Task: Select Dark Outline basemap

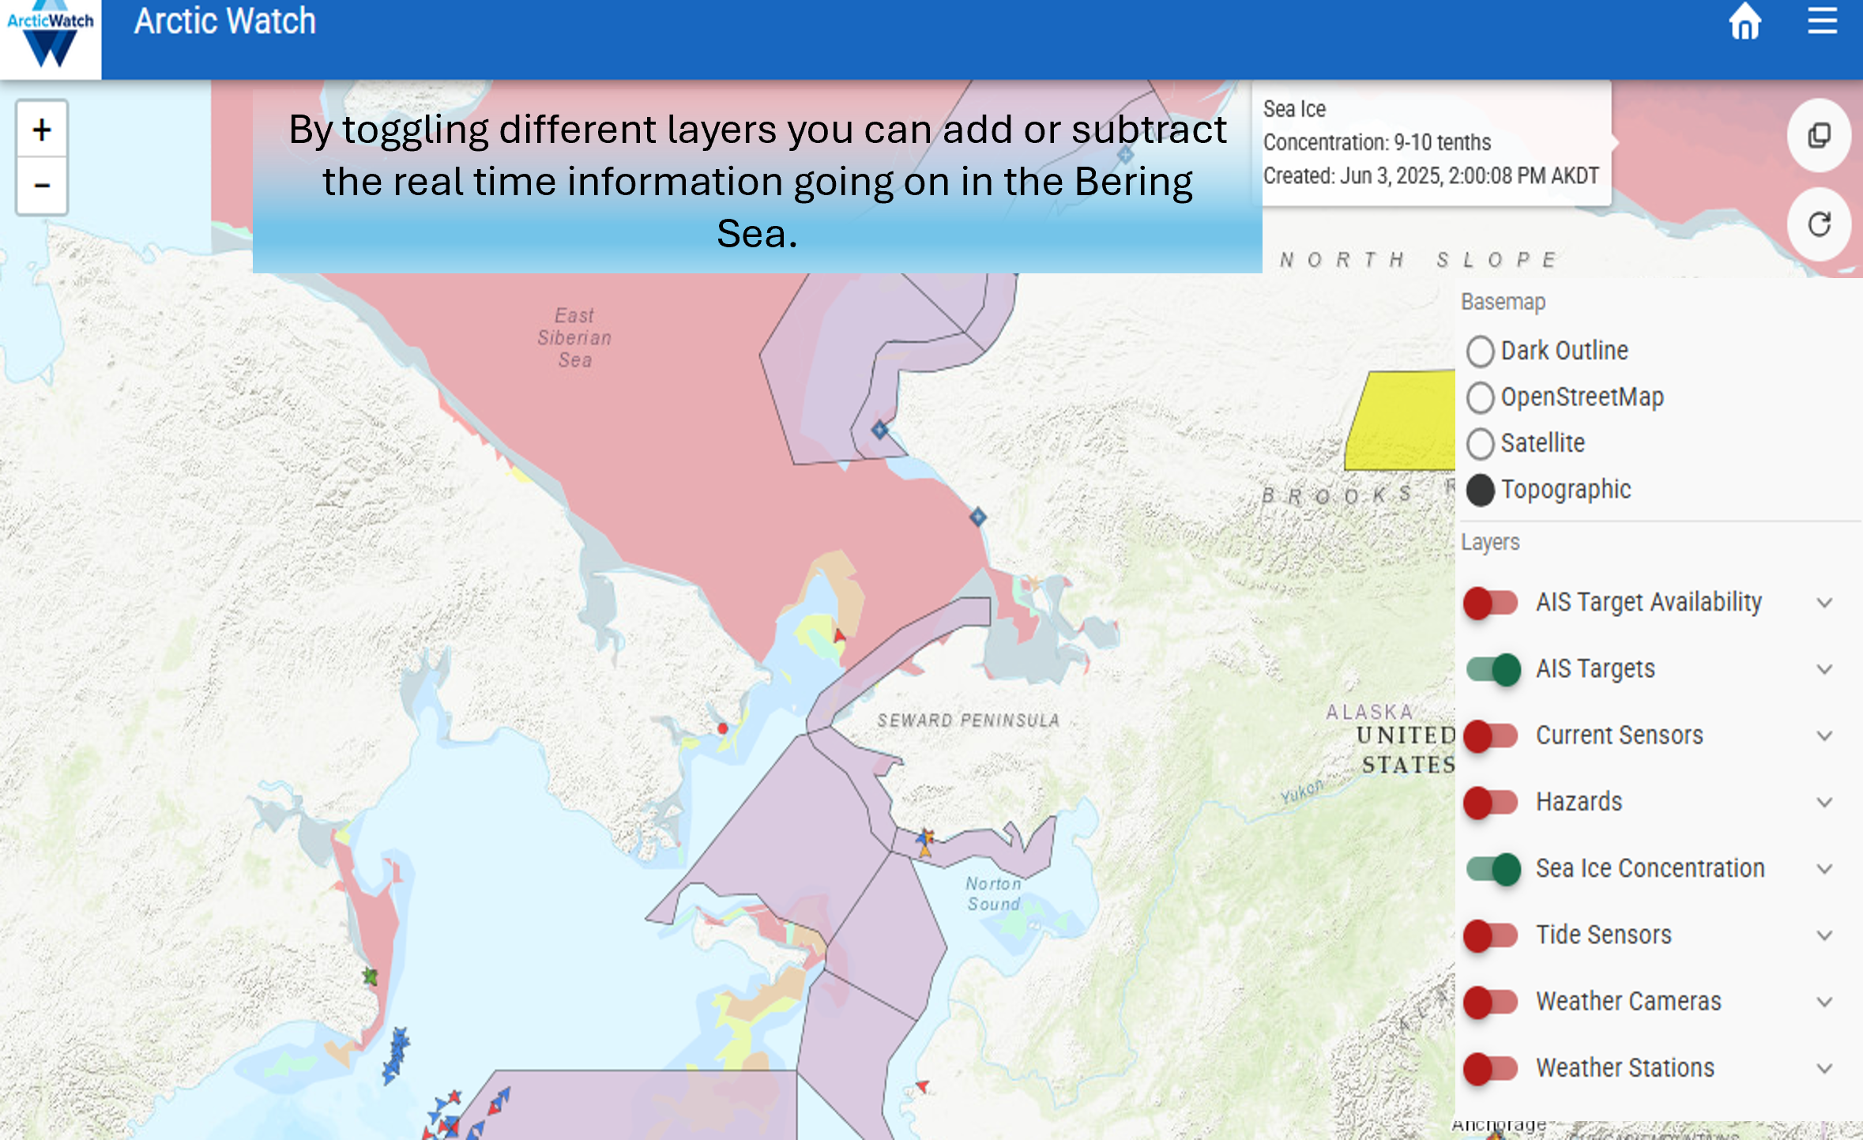Action: tap(1480, 351)
